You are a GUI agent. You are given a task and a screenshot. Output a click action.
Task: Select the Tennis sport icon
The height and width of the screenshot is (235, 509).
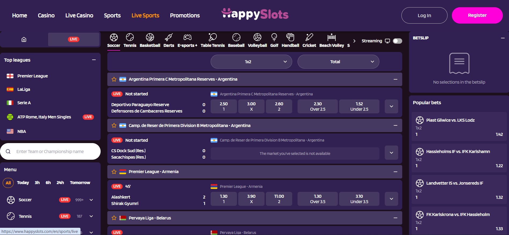click(130, 37)
